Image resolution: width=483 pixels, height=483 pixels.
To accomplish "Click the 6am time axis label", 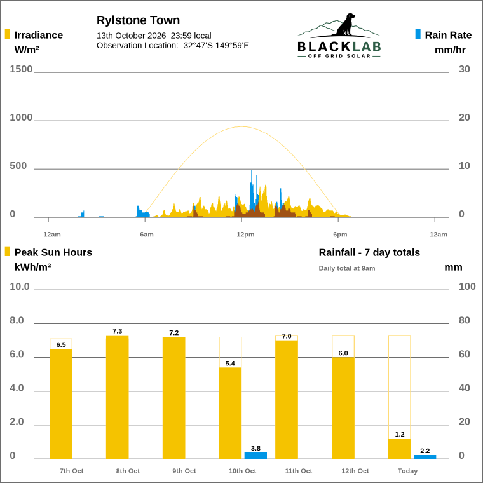I will (x=147, y=235).
